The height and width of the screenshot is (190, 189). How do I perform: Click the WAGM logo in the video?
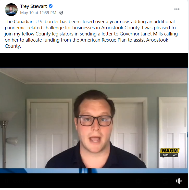pyautogui.click(x=169, y=151)
